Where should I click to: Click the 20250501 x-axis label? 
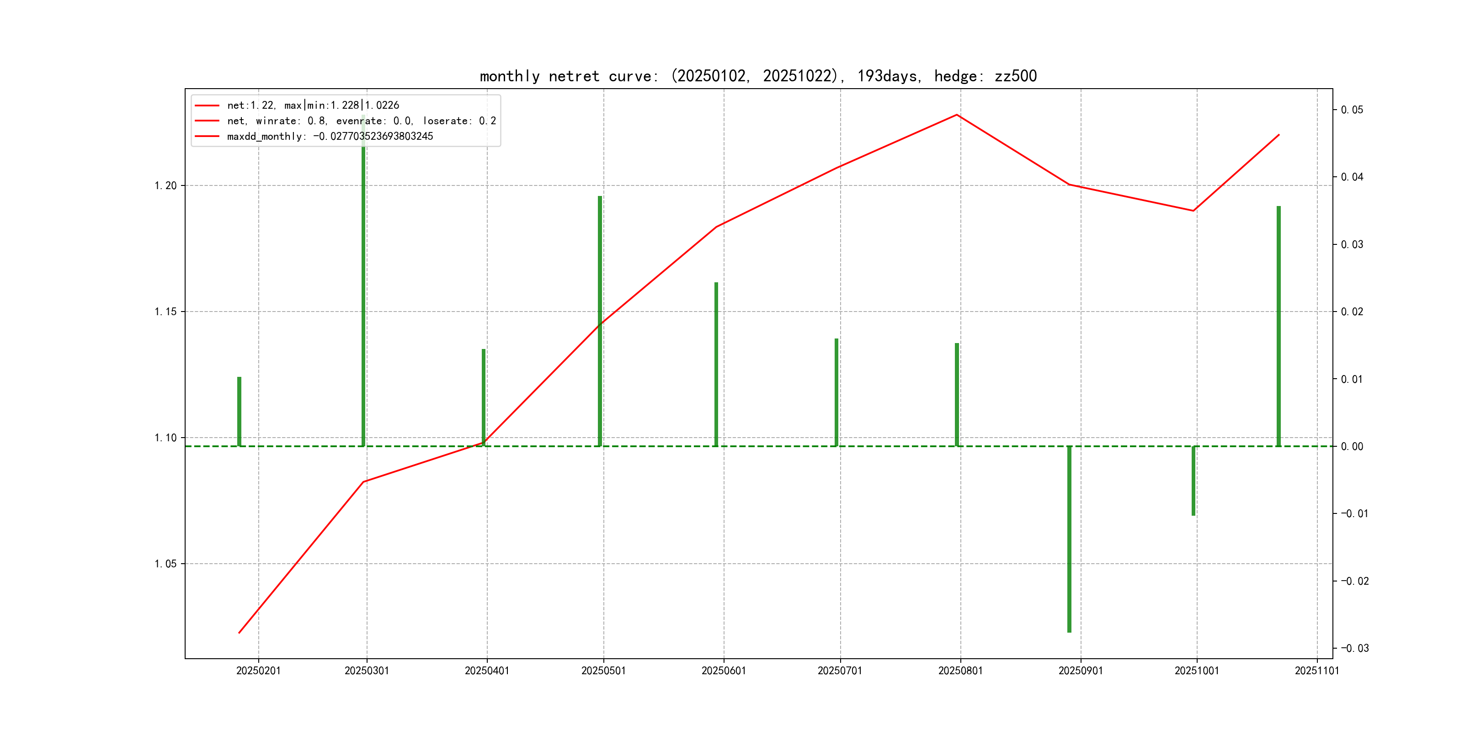603,671
